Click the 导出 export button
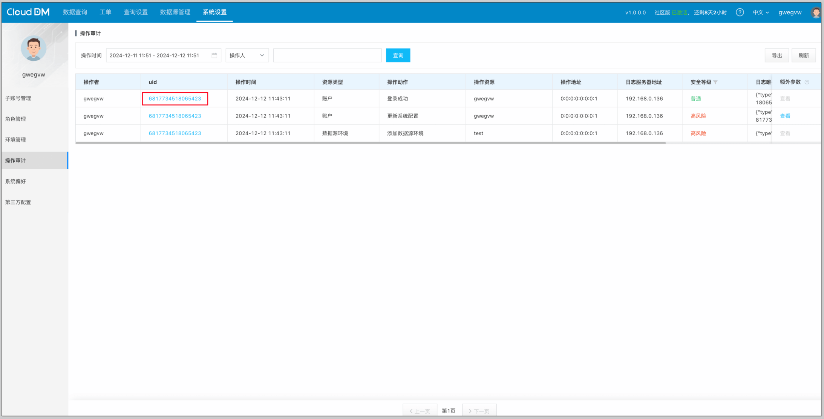Image resolution: width=824 pixels, height=419 pixels. click(x=777, y=55)
